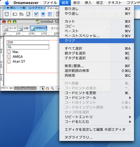The image size is (140, 147).
Task: Select the レイアウト insert tab
Action: click(x=36, y=8)
